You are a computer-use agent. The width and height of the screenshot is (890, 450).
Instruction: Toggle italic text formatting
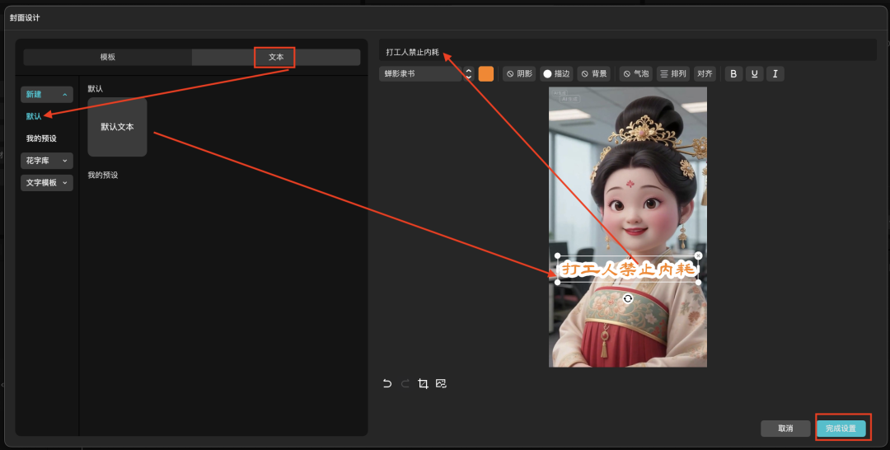coord(775,74)
